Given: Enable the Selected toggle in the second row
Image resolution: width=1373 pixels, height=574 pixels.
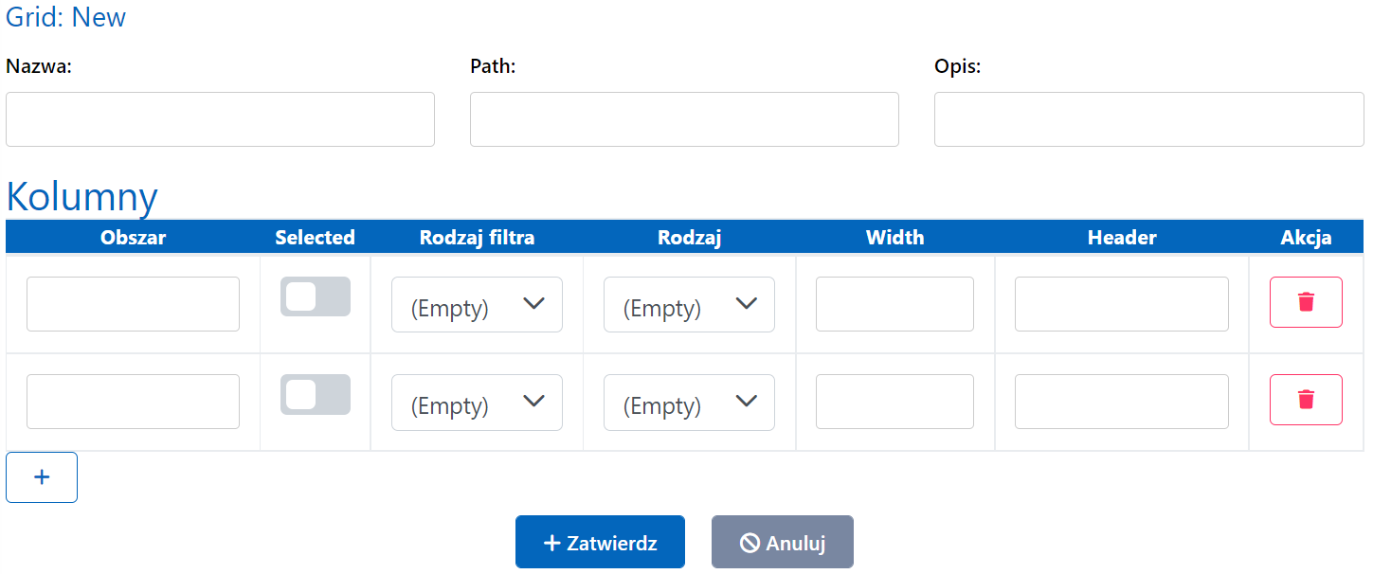Looking at the screenshot, I should pos(315,394).
